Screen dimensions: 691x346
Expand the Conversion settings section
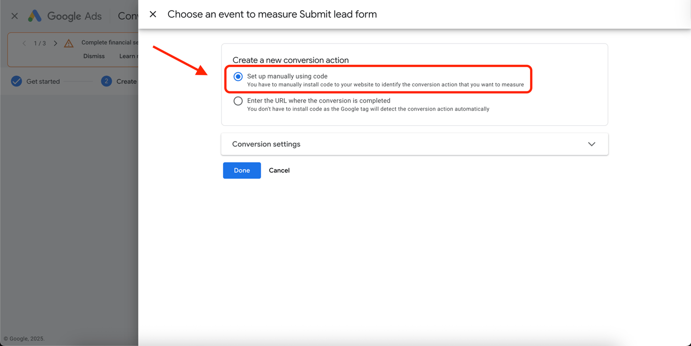tap(591, 144)
